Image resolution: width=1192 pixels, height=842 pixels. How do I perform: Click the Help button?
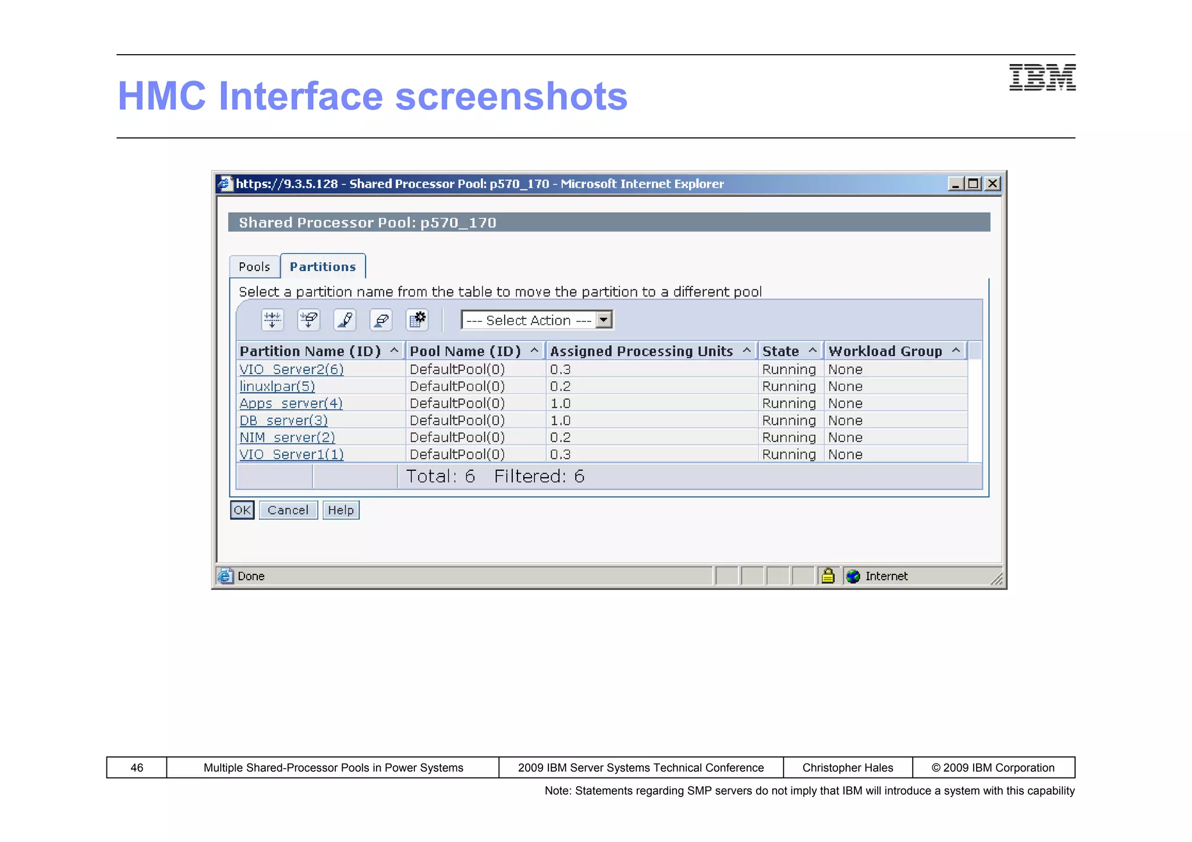coord(341,510)
